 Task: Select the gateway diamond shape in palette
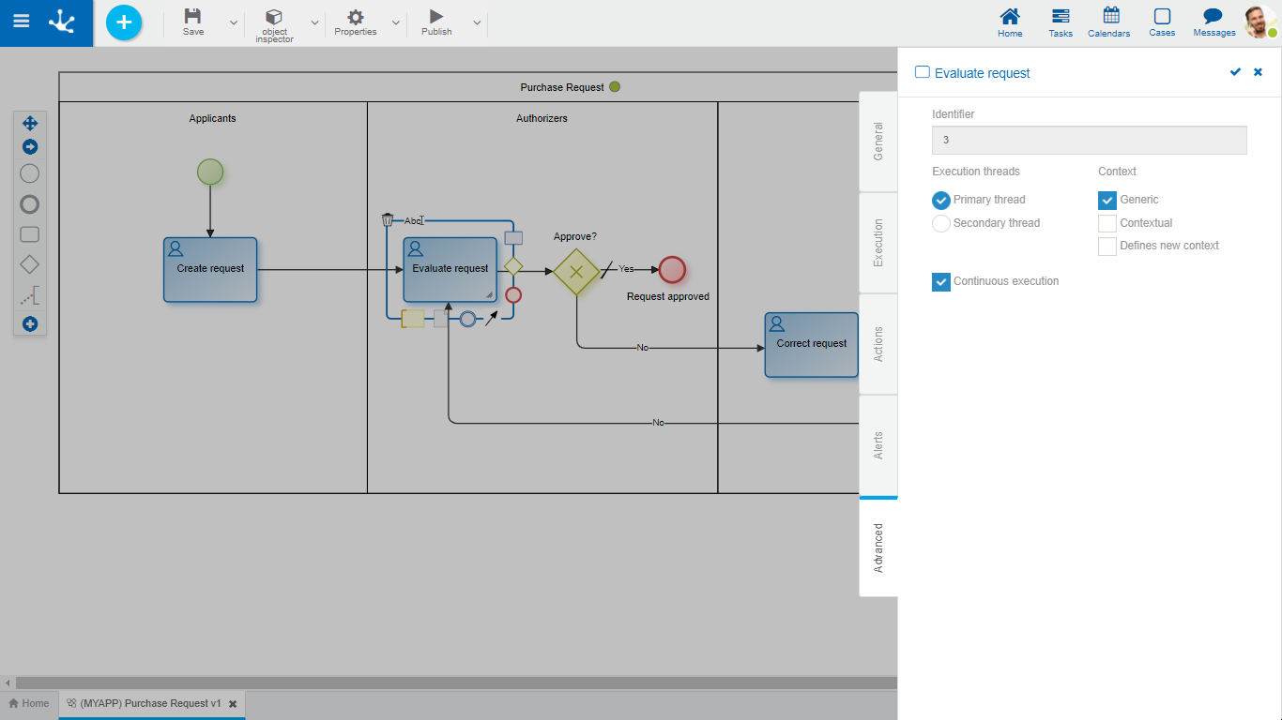point(30,264)
